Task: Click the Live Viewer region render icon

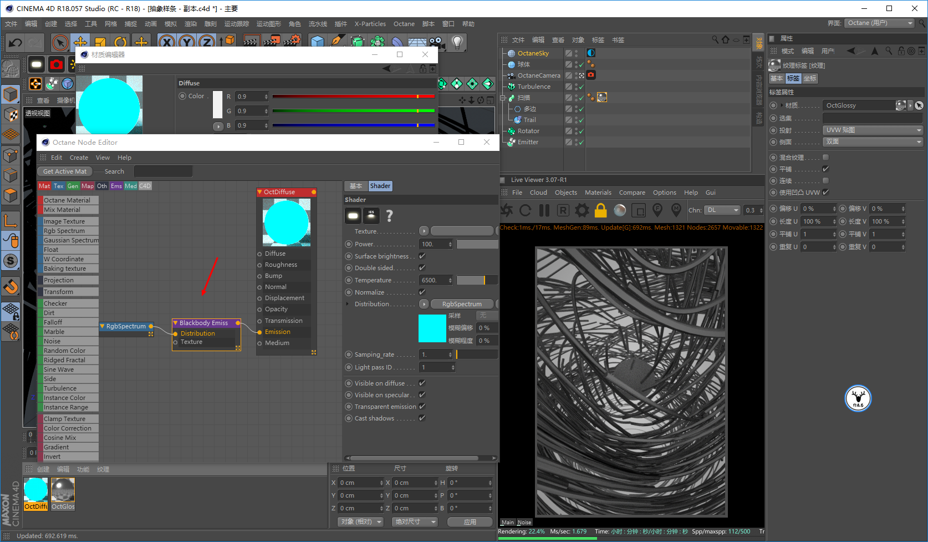Action: (639, 210)
